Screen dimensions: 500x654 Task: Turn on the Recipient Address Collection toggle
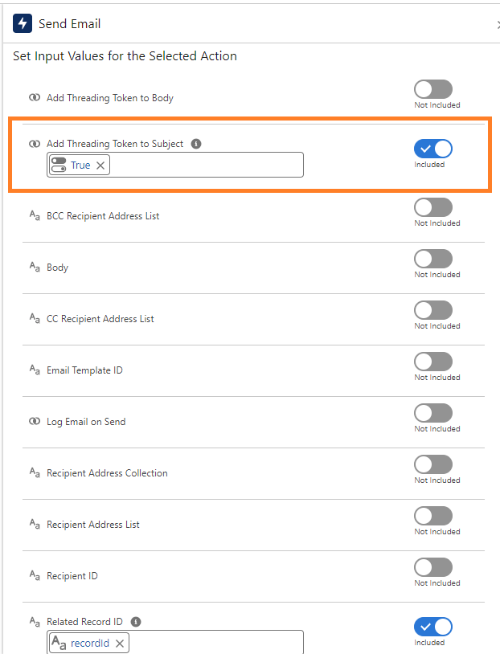coord(433,464)
